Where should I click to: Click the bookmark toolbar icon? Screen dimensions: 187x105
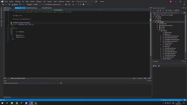pyautogui.click(x=83, y=5)
